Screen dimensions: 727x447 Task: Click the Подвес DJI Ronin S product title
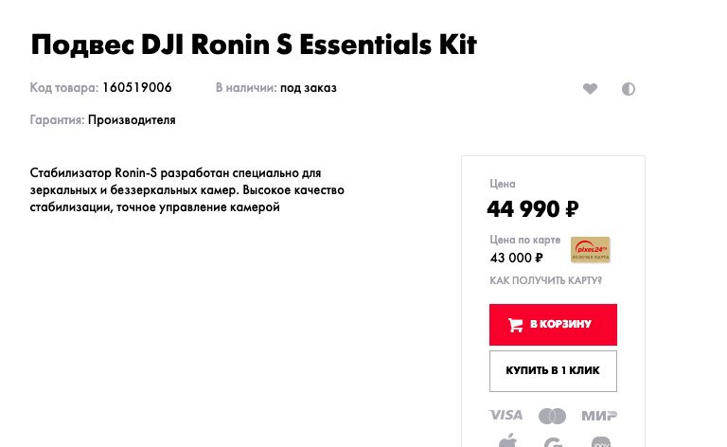coord(254,45)
